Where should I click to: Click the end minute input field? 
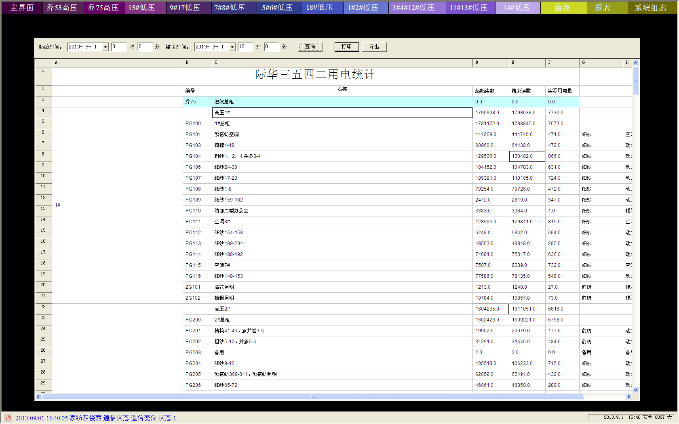click(272, 47)
